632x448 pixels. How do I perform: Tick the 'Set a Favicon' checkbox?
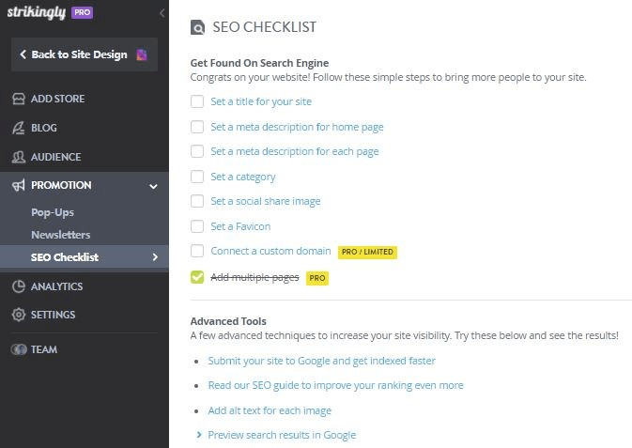click(x=197, y=226)
